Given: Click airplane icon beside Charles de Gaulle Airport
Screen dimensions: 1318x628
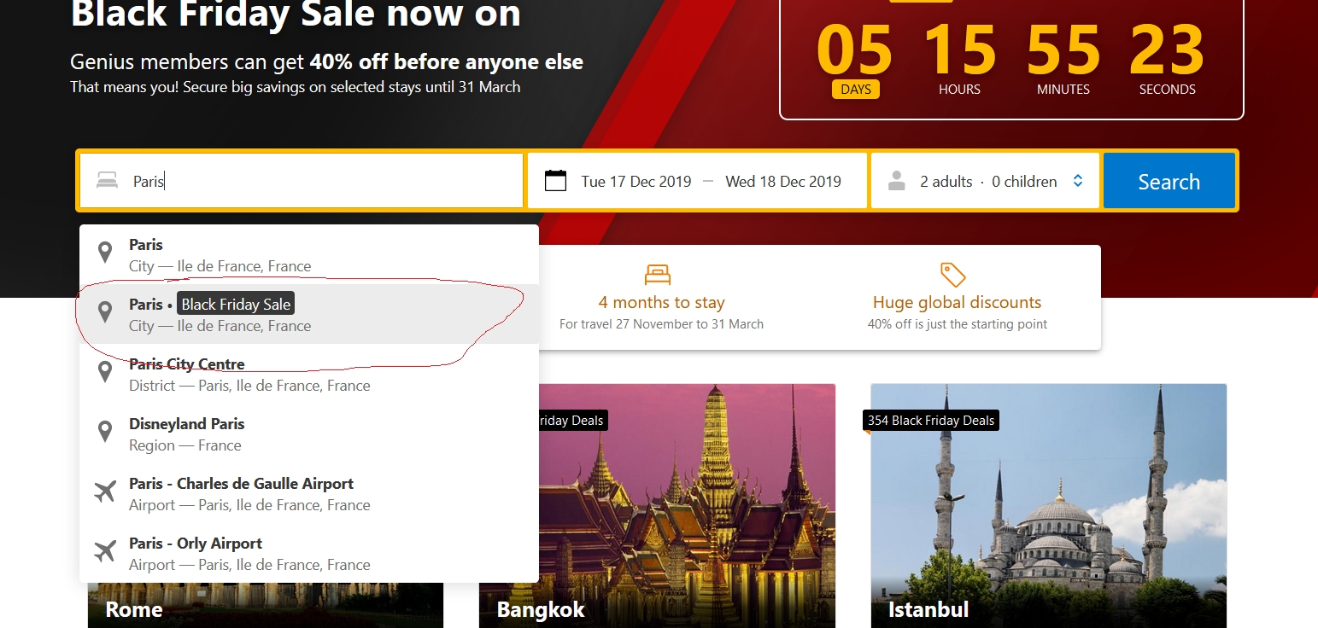Looking at the screenshot, I should pos(105,491).
